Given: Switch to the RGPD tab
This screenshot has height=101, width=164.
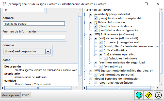Looking at the screenshot, I should pyautogui.click(x=25, y=95).
